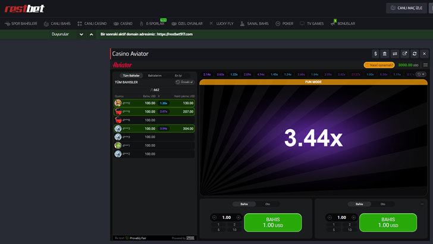
Task: Click first bet amount field 1.00
Action: pos(227,217)
